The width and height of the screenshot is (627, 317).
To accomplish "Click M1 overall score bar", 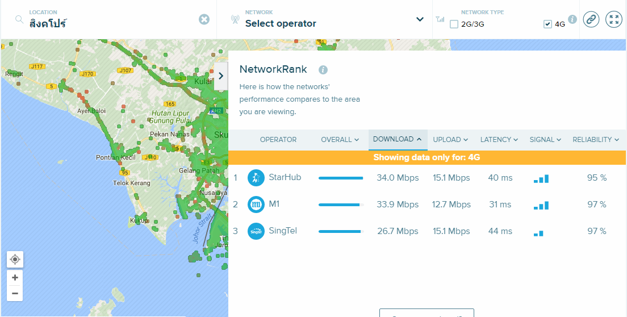I will pyautogui.click(x=341, y=205).
